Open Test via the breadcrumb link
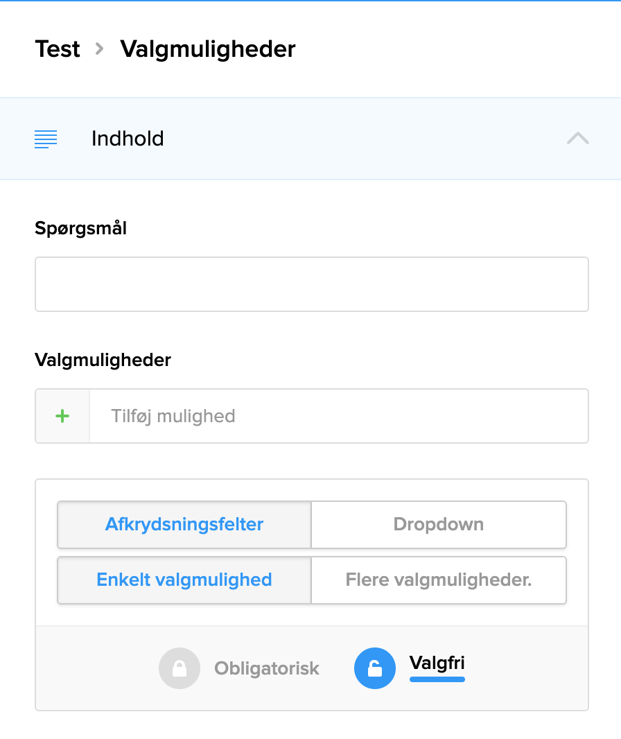Image resolution: width=621 pixels, height=739 pixels. pos(57,49)
